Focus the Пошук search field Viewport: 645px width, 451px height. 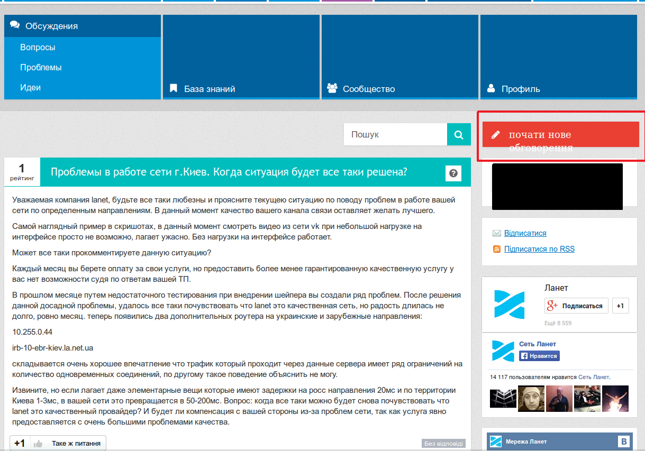pos(395,135)
